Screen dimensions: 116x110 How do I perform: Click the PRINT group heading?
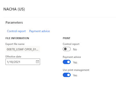(x=66, y=38)
